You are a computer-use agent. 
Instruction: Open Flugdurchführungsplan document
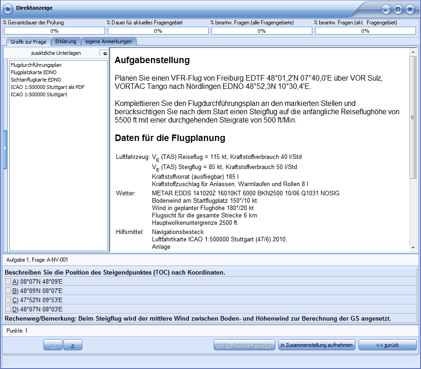click(x=36, y=65)
